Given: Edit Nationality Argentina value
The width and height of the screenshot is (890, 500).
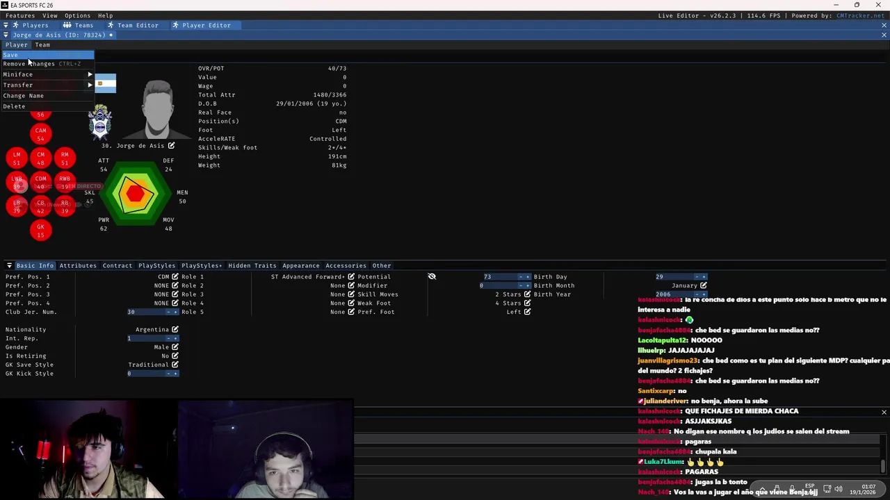Looking at the screenshot, I should [x=175, y=330].
